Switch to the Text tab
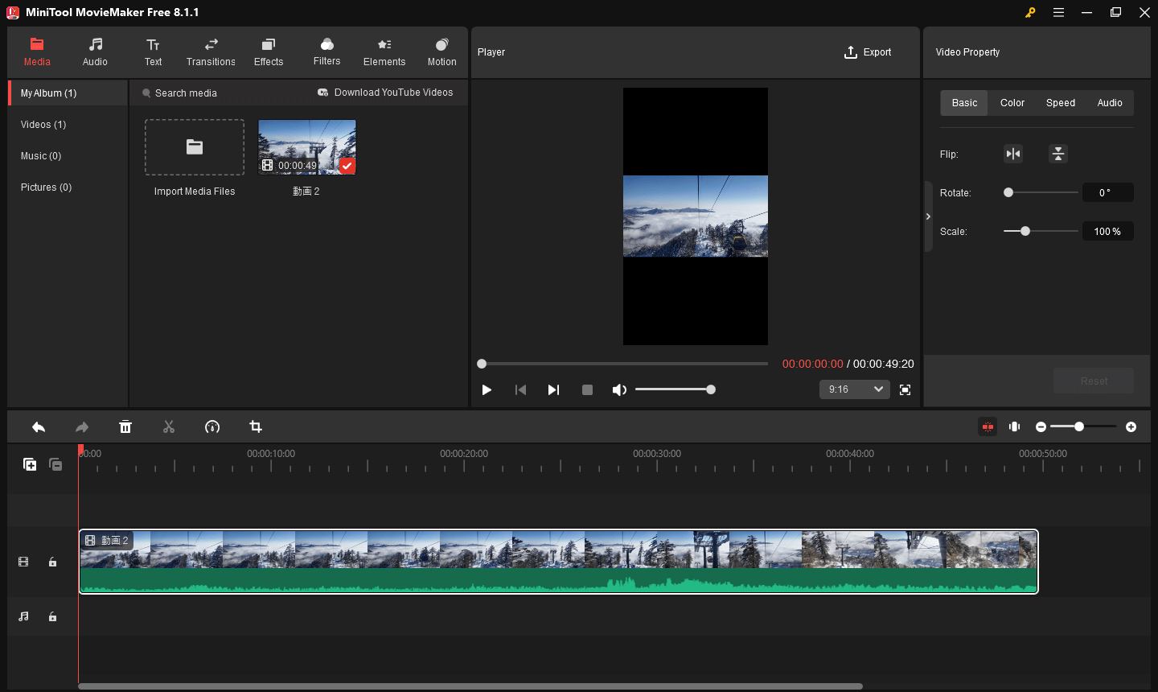This screenshot has width=1158, height=692. pyautogui.click(x=153, y=52)
